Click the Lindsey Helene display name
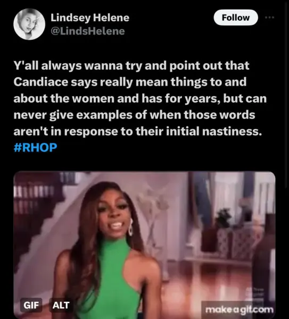This screenshot has height=319, width=289. pos(90,18)
